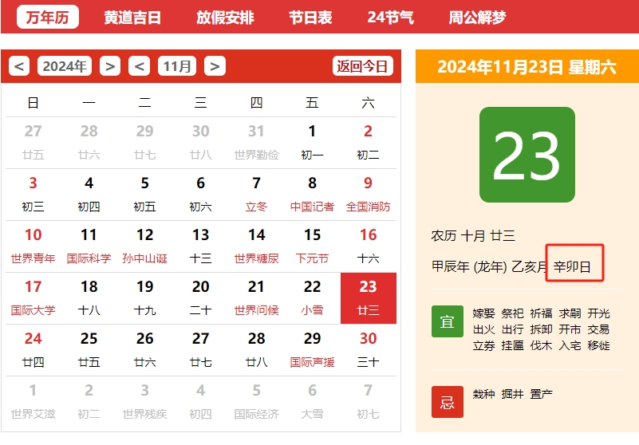Click 开市 in 宜 list

(x=570, y=329)
